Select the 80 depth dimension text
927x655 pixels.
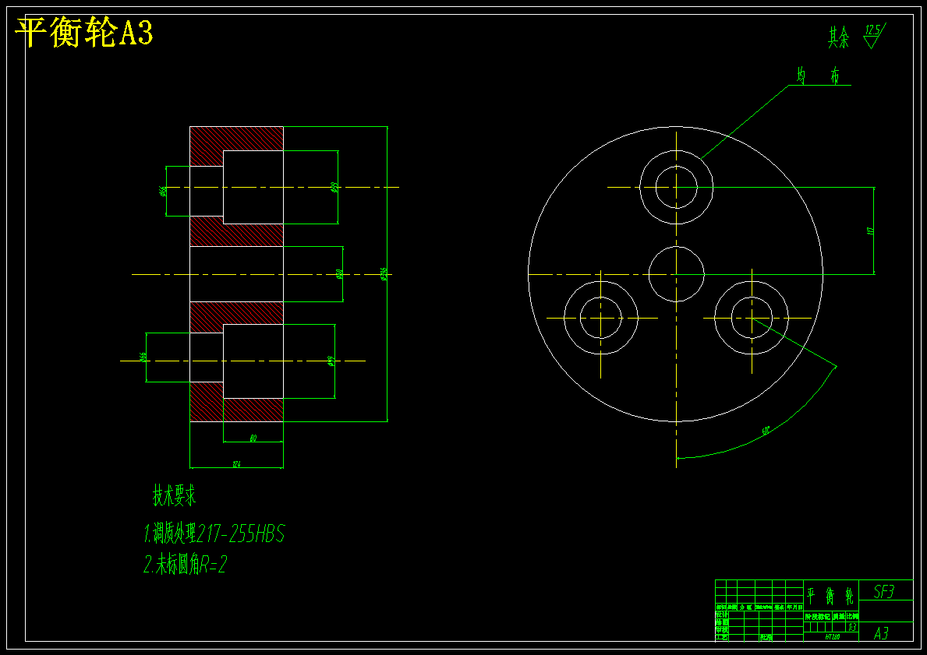pyautogui.click(x=253, y=438)
